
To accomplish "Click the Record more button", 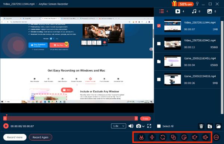I will 15,137.
